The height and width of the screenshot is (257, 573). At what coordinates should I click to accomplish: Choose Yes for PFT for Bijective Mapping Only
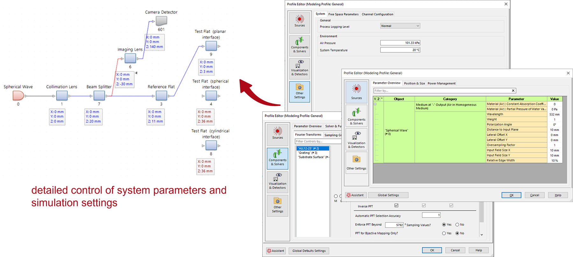point(444,233)
